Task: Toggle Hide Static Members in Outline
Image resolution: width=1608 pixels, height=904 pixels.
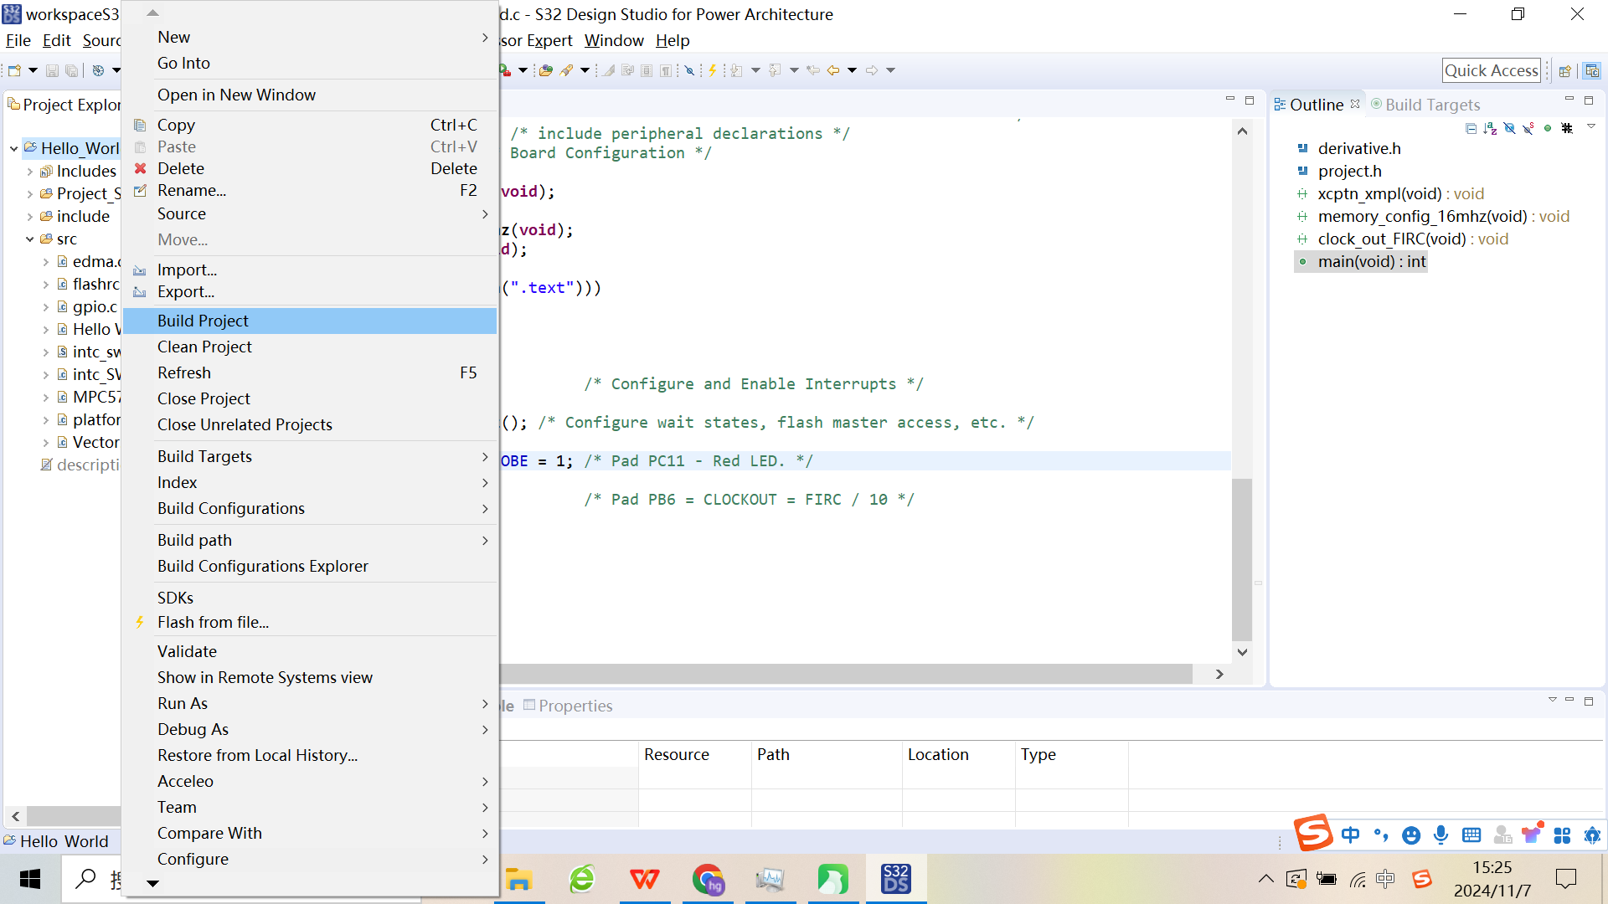Action: pyautogui.click(x=1528, y=128)
